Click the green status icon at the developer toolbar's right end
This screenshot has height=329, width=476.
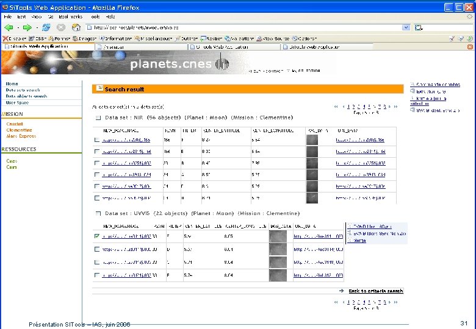pos(470,38)
